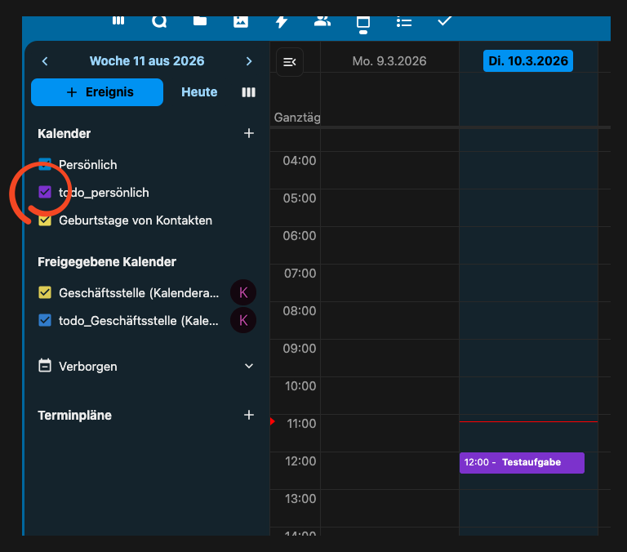
Task: Open the Woche 11 aus 2026 date picker
Action: pyautogui.click(x=147, y=61)
